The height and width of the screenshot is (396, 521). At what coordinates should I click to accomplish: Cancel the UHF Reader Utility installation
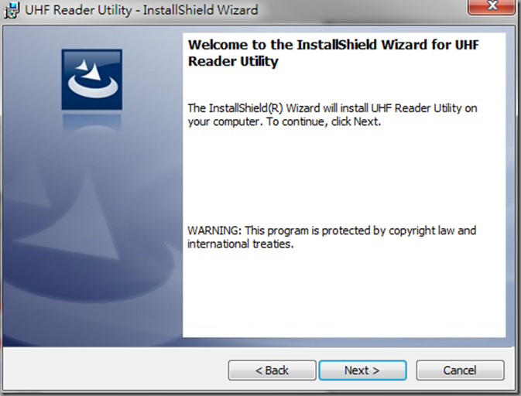click(460, 370)
